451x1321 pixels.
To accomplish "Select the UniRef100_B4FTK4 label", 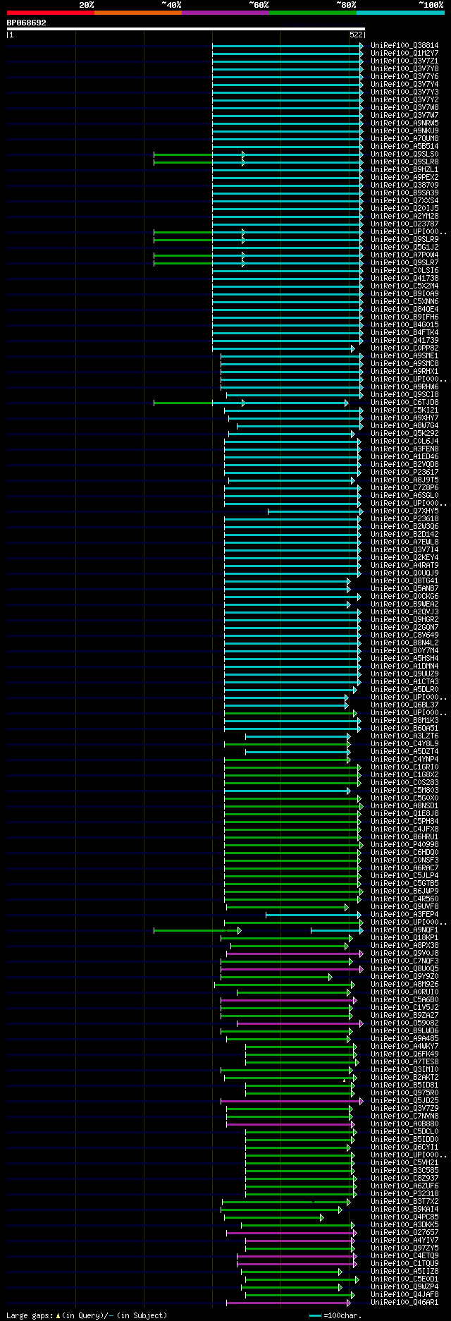I will coord(404,333).
